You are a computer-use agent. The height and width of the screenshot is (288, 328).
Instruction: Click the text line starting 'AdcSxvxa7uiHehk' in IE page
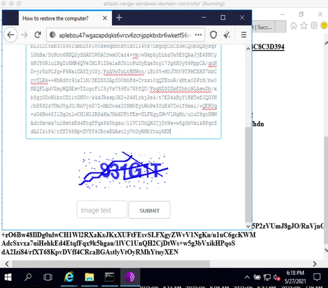click(x=118, y=243)
